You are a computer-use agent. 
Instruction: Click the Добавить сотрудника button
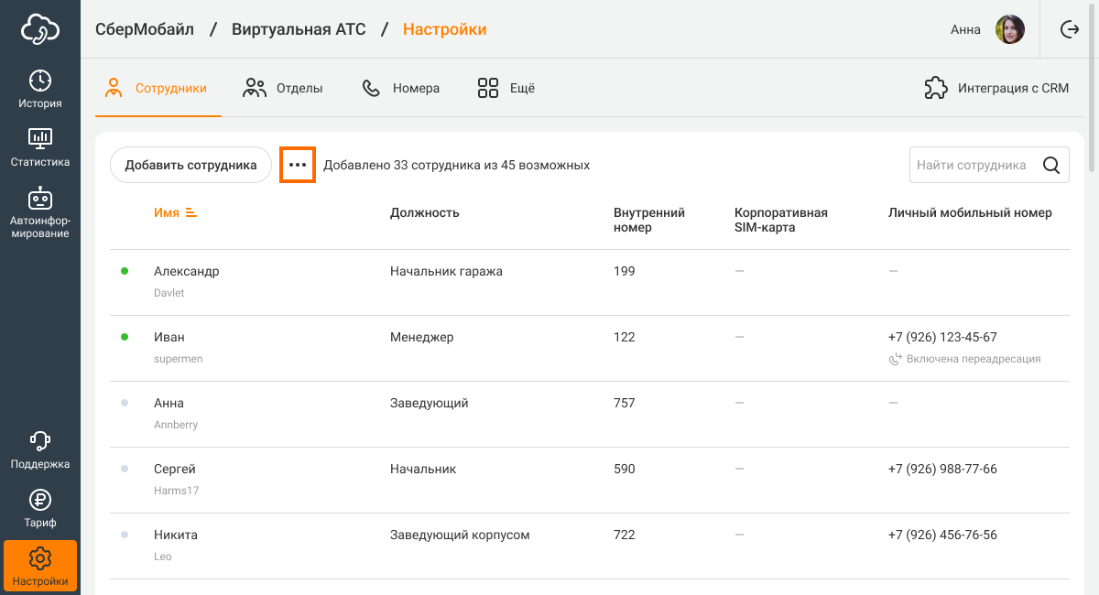click(190, 166)
